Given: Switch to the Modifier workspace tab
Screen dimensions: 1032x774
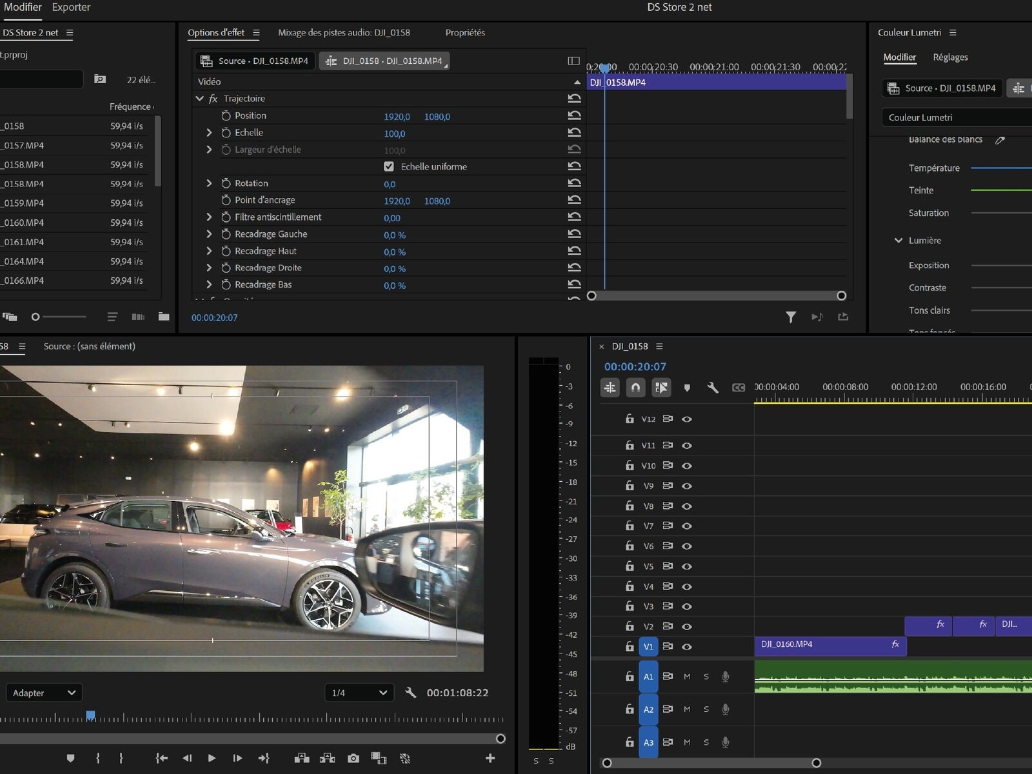Looking at the screenshot, I should point(23,7).
